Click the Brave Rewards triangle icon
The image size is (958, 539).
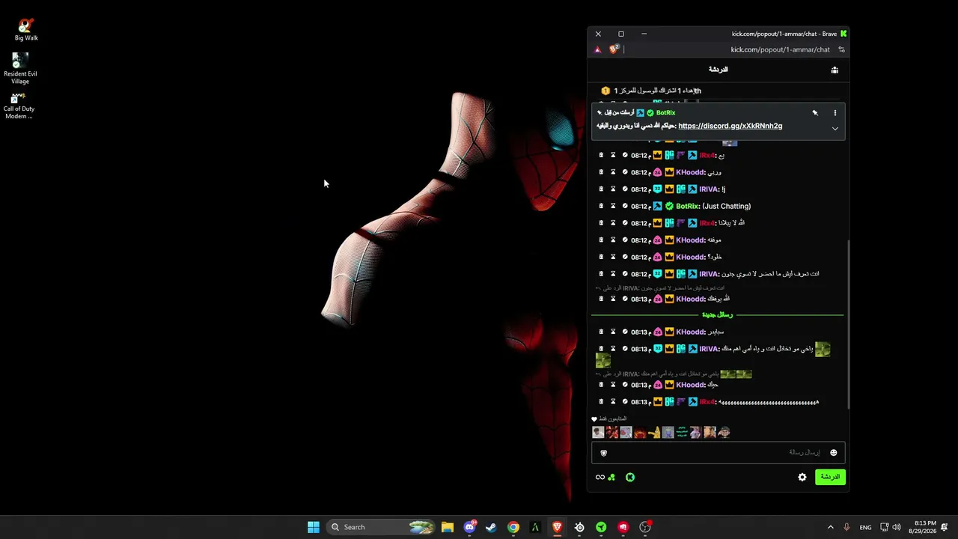(597, 49)
